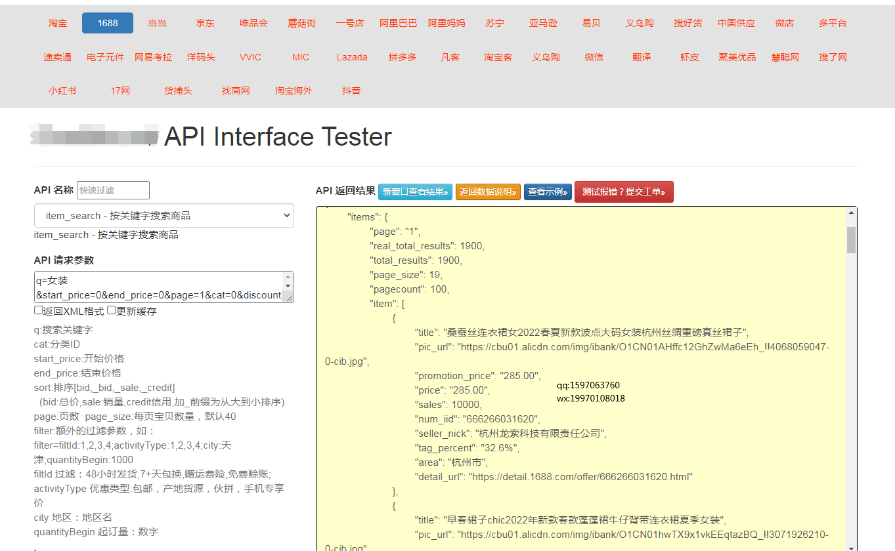Switch to the 当当 platform
895x551 pixels.
157,23
